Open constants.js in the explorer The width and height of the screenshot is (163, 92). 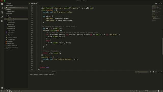point(11,28)
